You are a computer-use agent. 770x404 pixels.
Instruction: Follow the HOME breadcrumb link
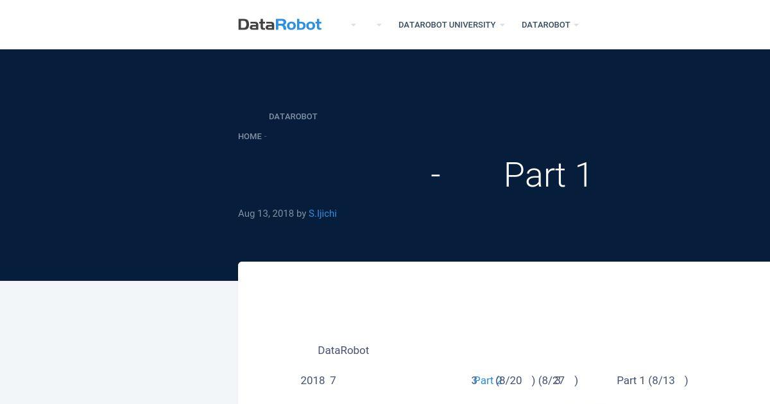250,137
